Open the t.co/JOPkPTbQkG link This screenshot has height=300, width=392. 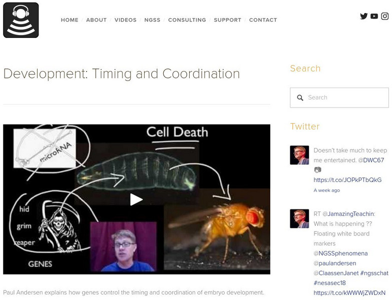(347, 180)
